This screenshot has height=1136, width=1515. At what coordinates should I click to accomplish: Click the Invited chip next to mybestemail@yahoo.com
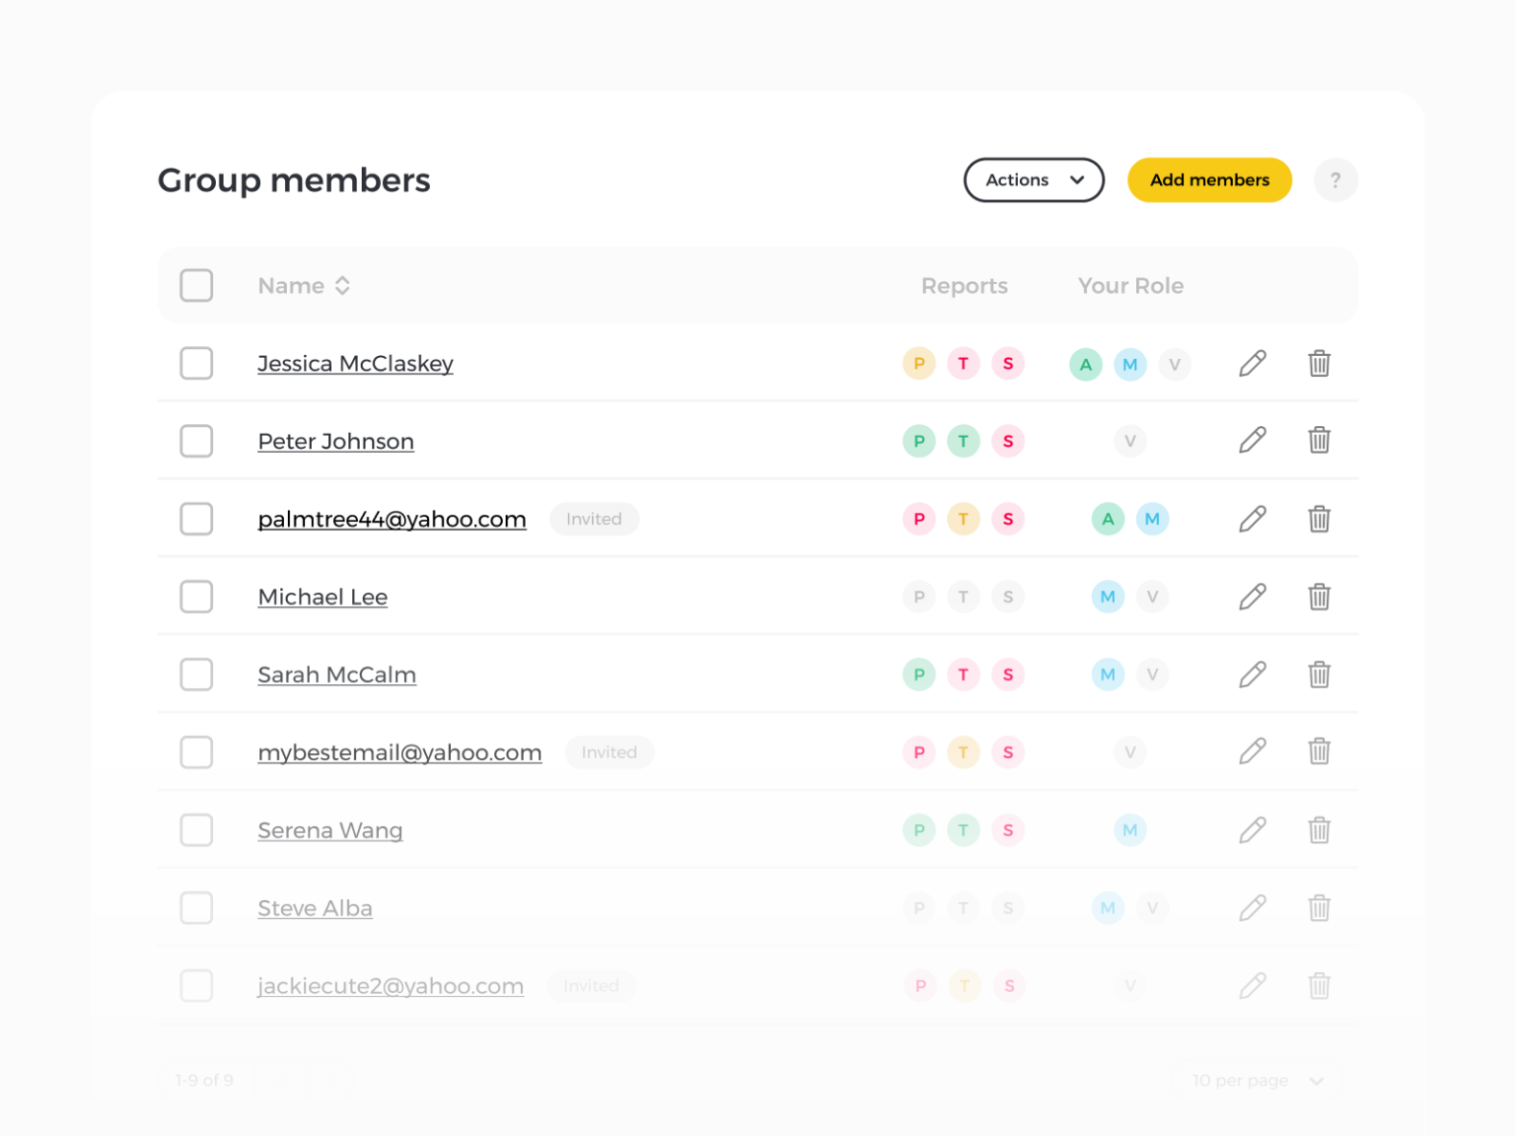(610, 751)
